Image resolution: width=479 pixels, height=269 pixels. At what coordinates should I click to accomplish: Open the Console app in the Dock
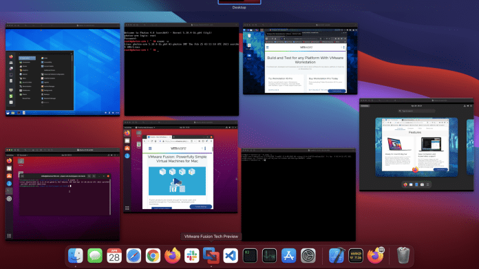(356, 255)
